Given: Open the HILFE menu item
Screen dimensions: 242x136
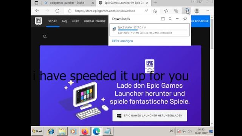Looking at the screenshot, I should pos(75,21).
